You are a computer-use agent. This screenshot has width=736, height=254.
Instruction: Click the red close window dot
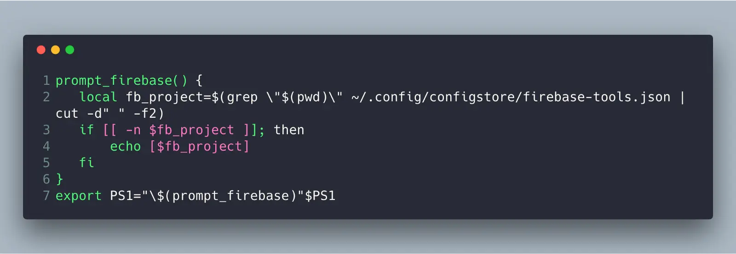(41, 50)
